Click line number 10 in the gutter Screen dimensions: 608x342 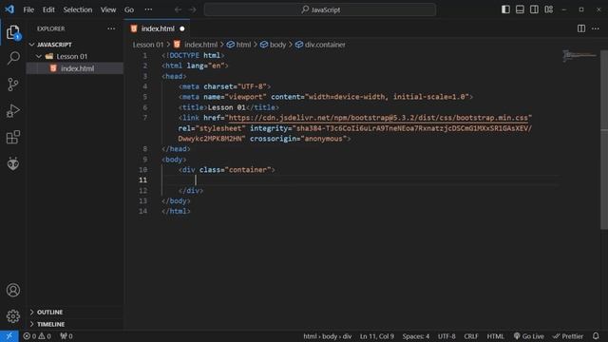[142, 170]
